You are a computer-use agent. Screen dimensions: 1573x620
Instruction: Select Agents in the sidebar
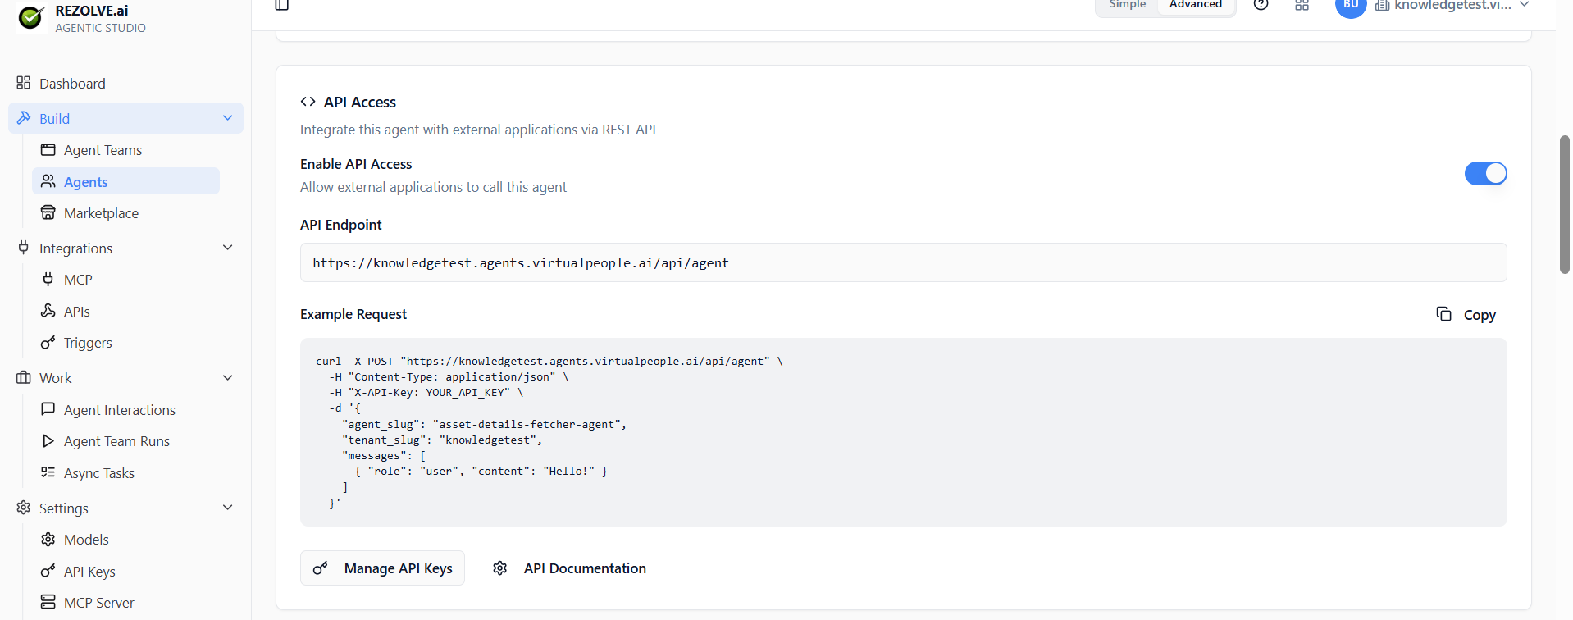[x=125, y=181]
